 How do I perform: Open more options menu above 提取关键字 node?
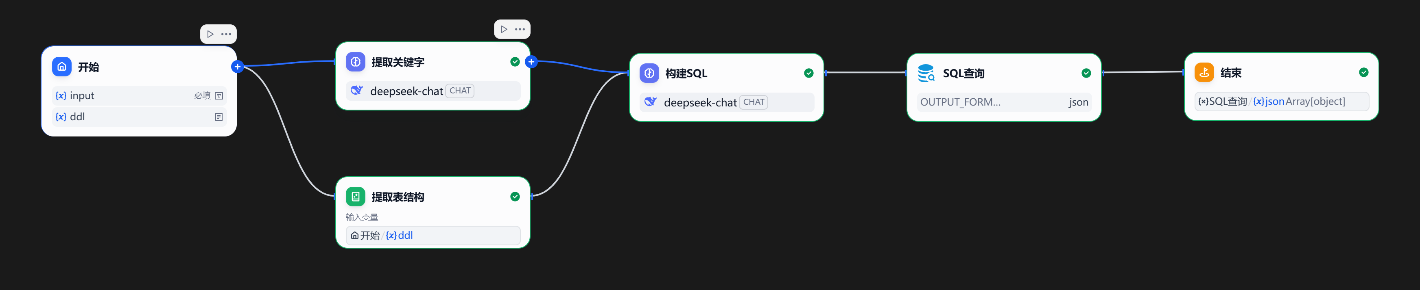520,29
